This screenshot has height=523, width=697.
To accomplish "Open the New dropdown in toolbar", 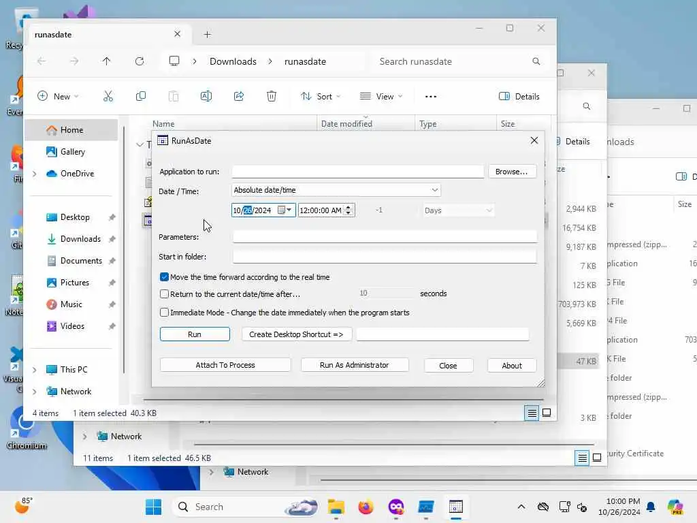I will tap(59, 96).
